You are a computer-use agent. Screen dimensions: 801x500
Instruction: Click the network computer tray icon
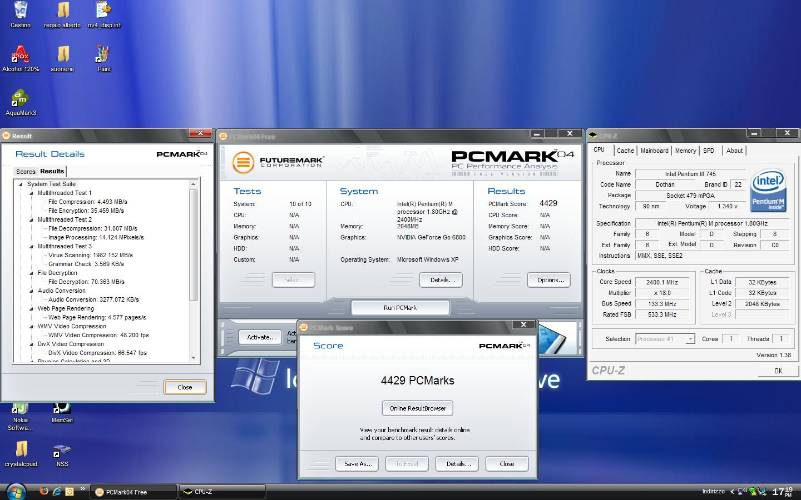pos(742,492)
